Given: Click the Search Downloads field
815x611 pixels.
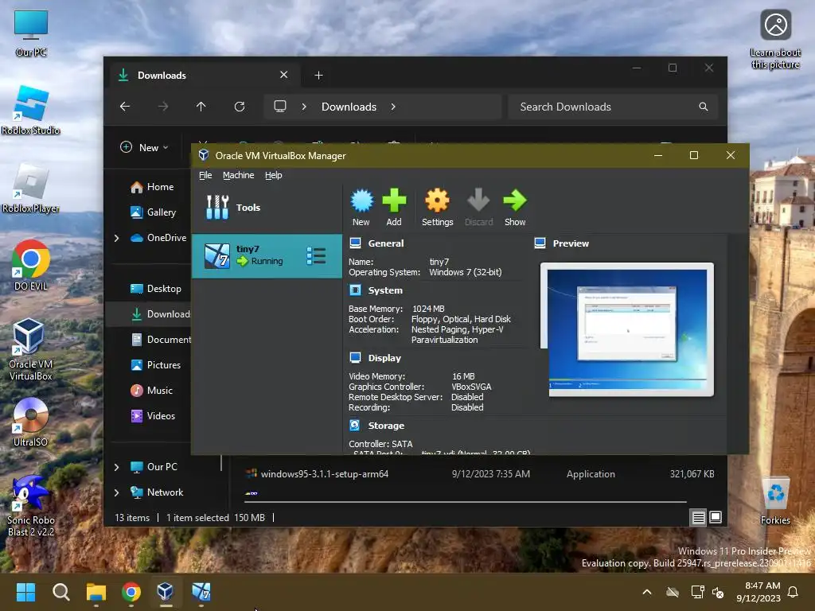Looking at the screenshot, I should [x=614, y=107].
